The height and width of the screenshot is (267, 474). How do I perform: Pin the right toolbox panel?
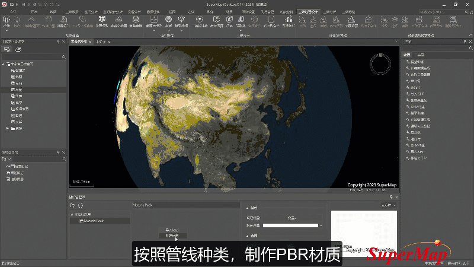[465, 42]
